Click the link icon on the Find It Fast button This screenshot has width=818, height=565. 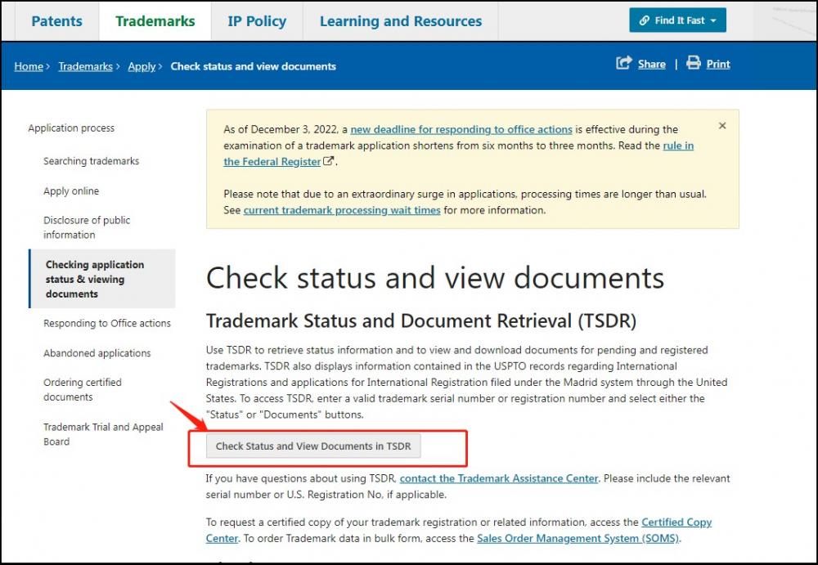(x=645, y=20)
